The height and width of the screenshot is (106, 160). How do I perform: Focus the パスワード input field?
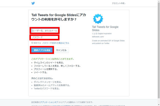(45, 37)
